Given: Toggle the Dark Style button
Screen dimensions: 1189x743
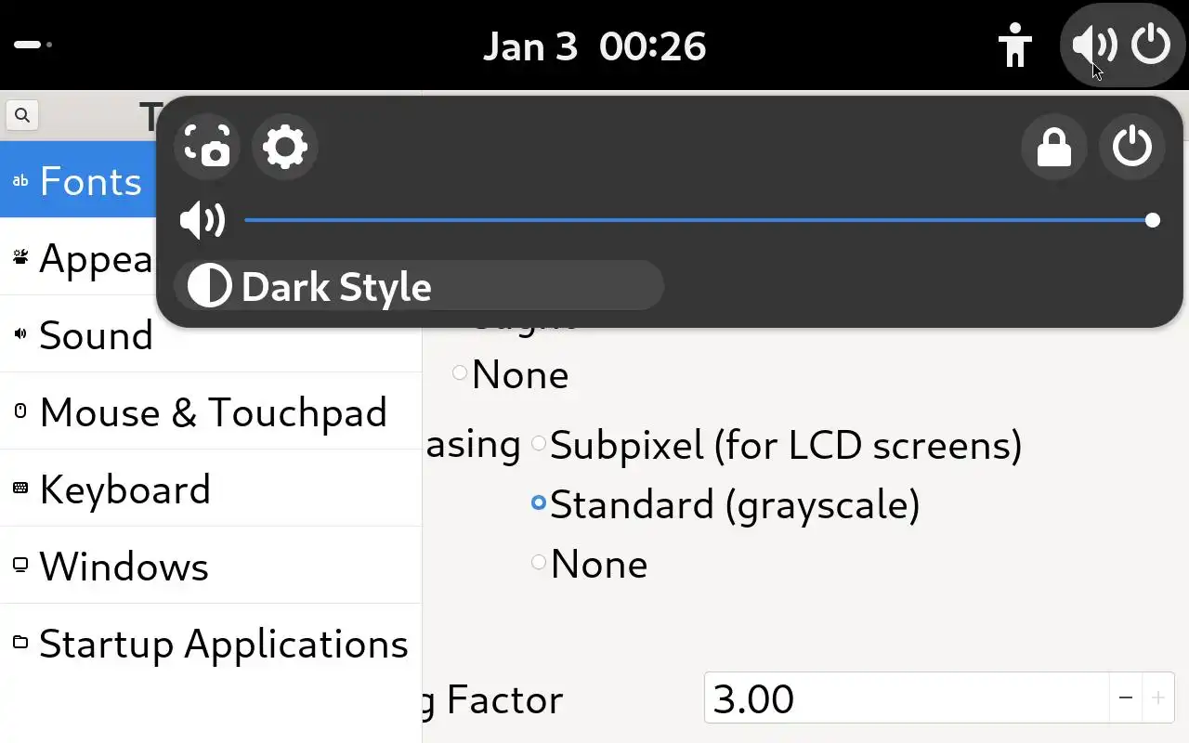Looking at the screenshot, I should coord(418,286).
